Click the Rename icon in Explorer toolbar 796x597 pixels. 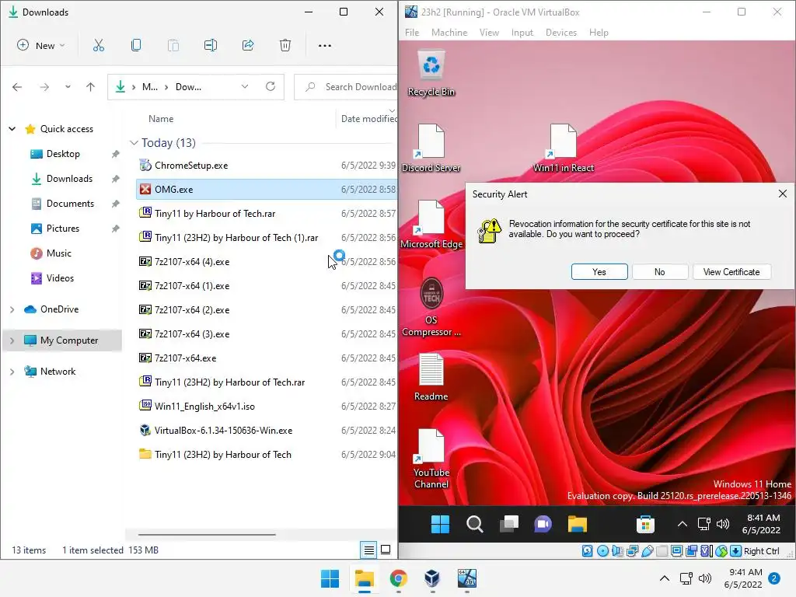pyautogui.click(x=211, y=45)
